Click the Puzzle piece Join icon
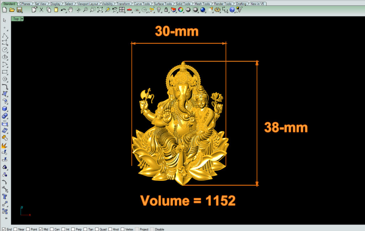 (5, 138)
